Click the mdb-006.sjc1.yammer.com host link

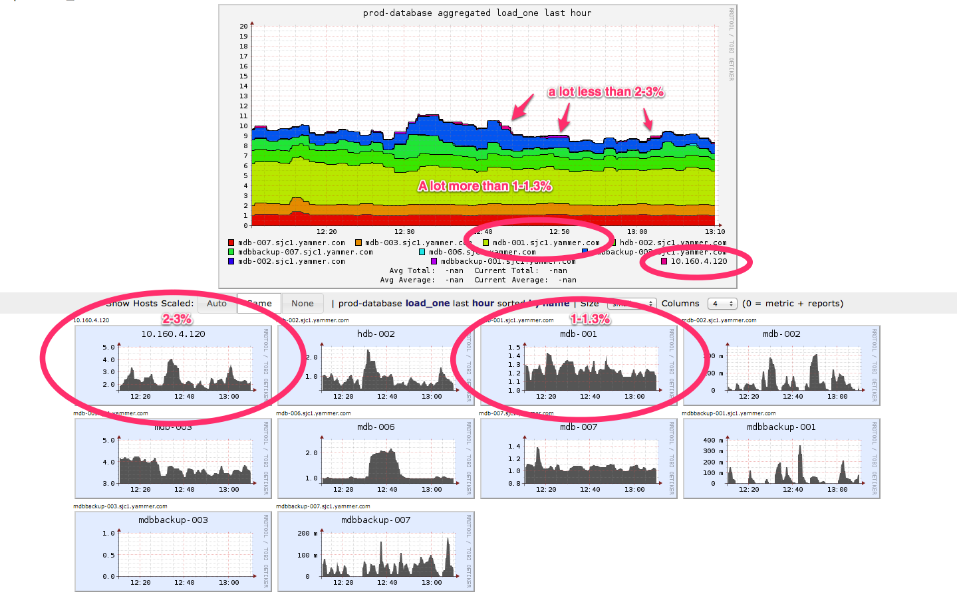pos(313,413)
